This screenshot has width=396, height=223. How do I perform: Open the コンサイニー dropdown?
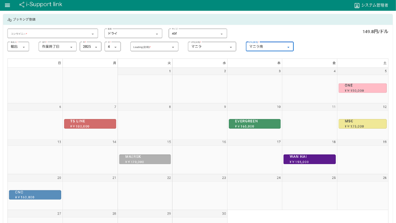(x=52, y=33)
